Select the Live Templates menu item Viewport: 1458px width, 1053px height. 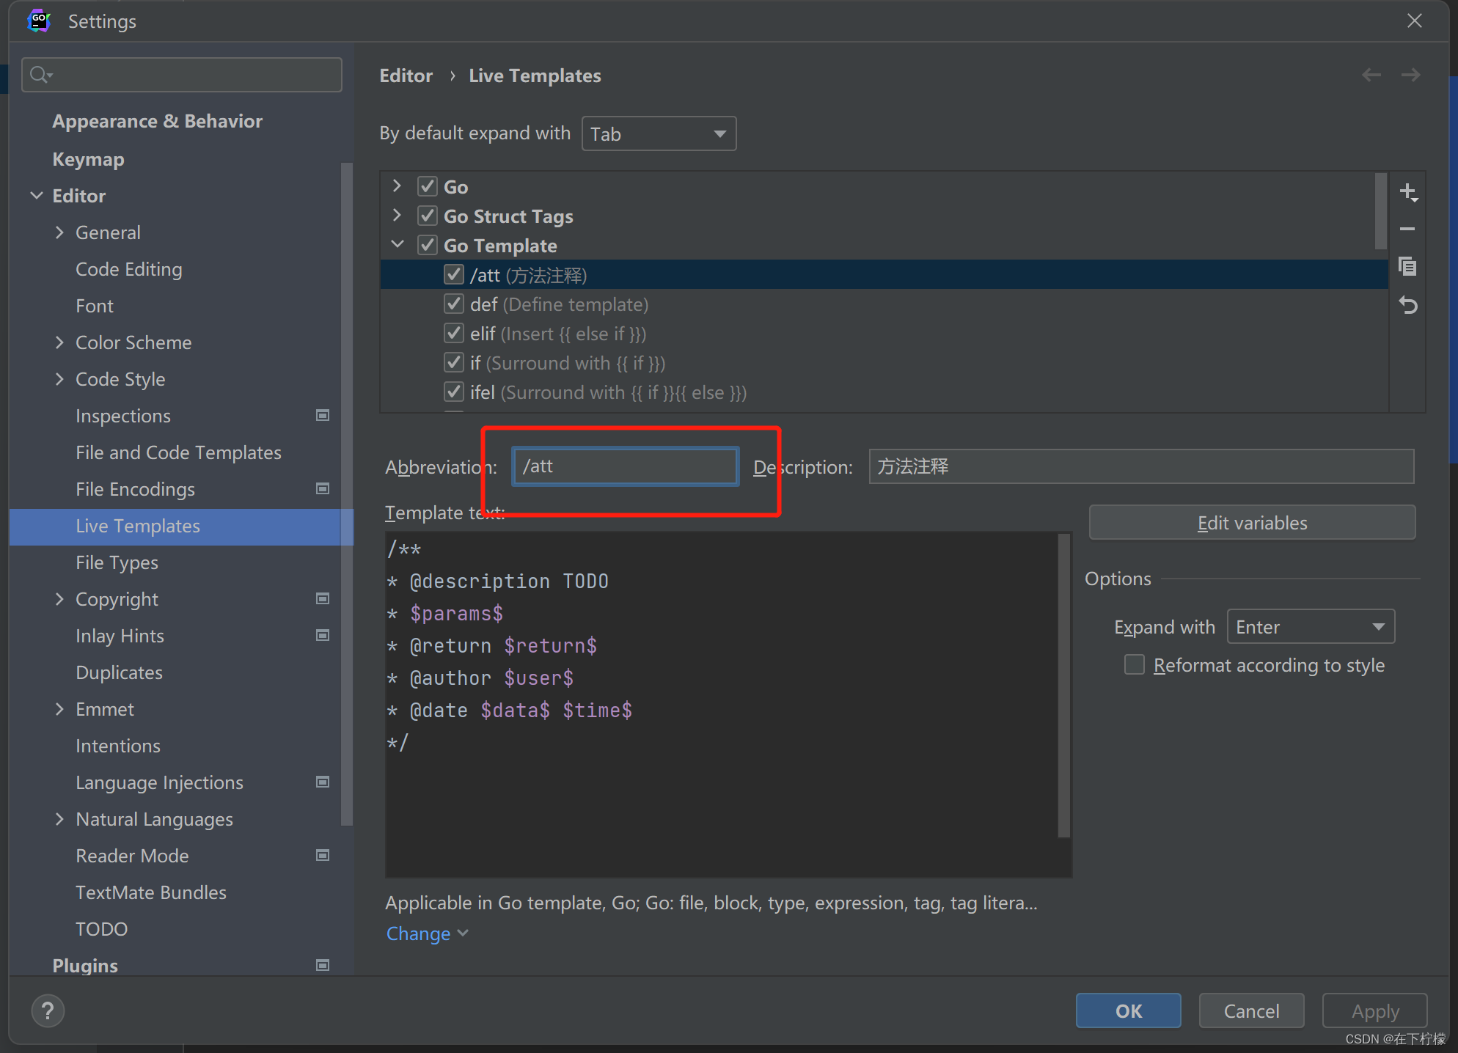click(138, 525)
